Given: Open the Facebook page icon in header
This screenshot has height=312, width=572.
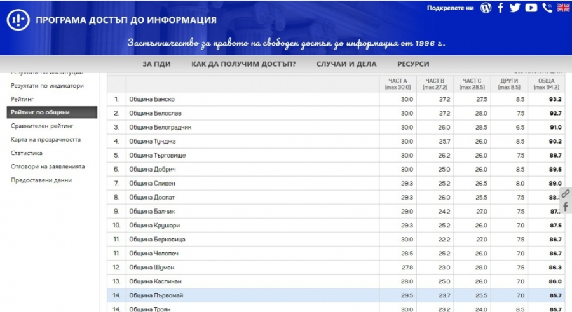Looking at the screenshot, I should [501, 8].
